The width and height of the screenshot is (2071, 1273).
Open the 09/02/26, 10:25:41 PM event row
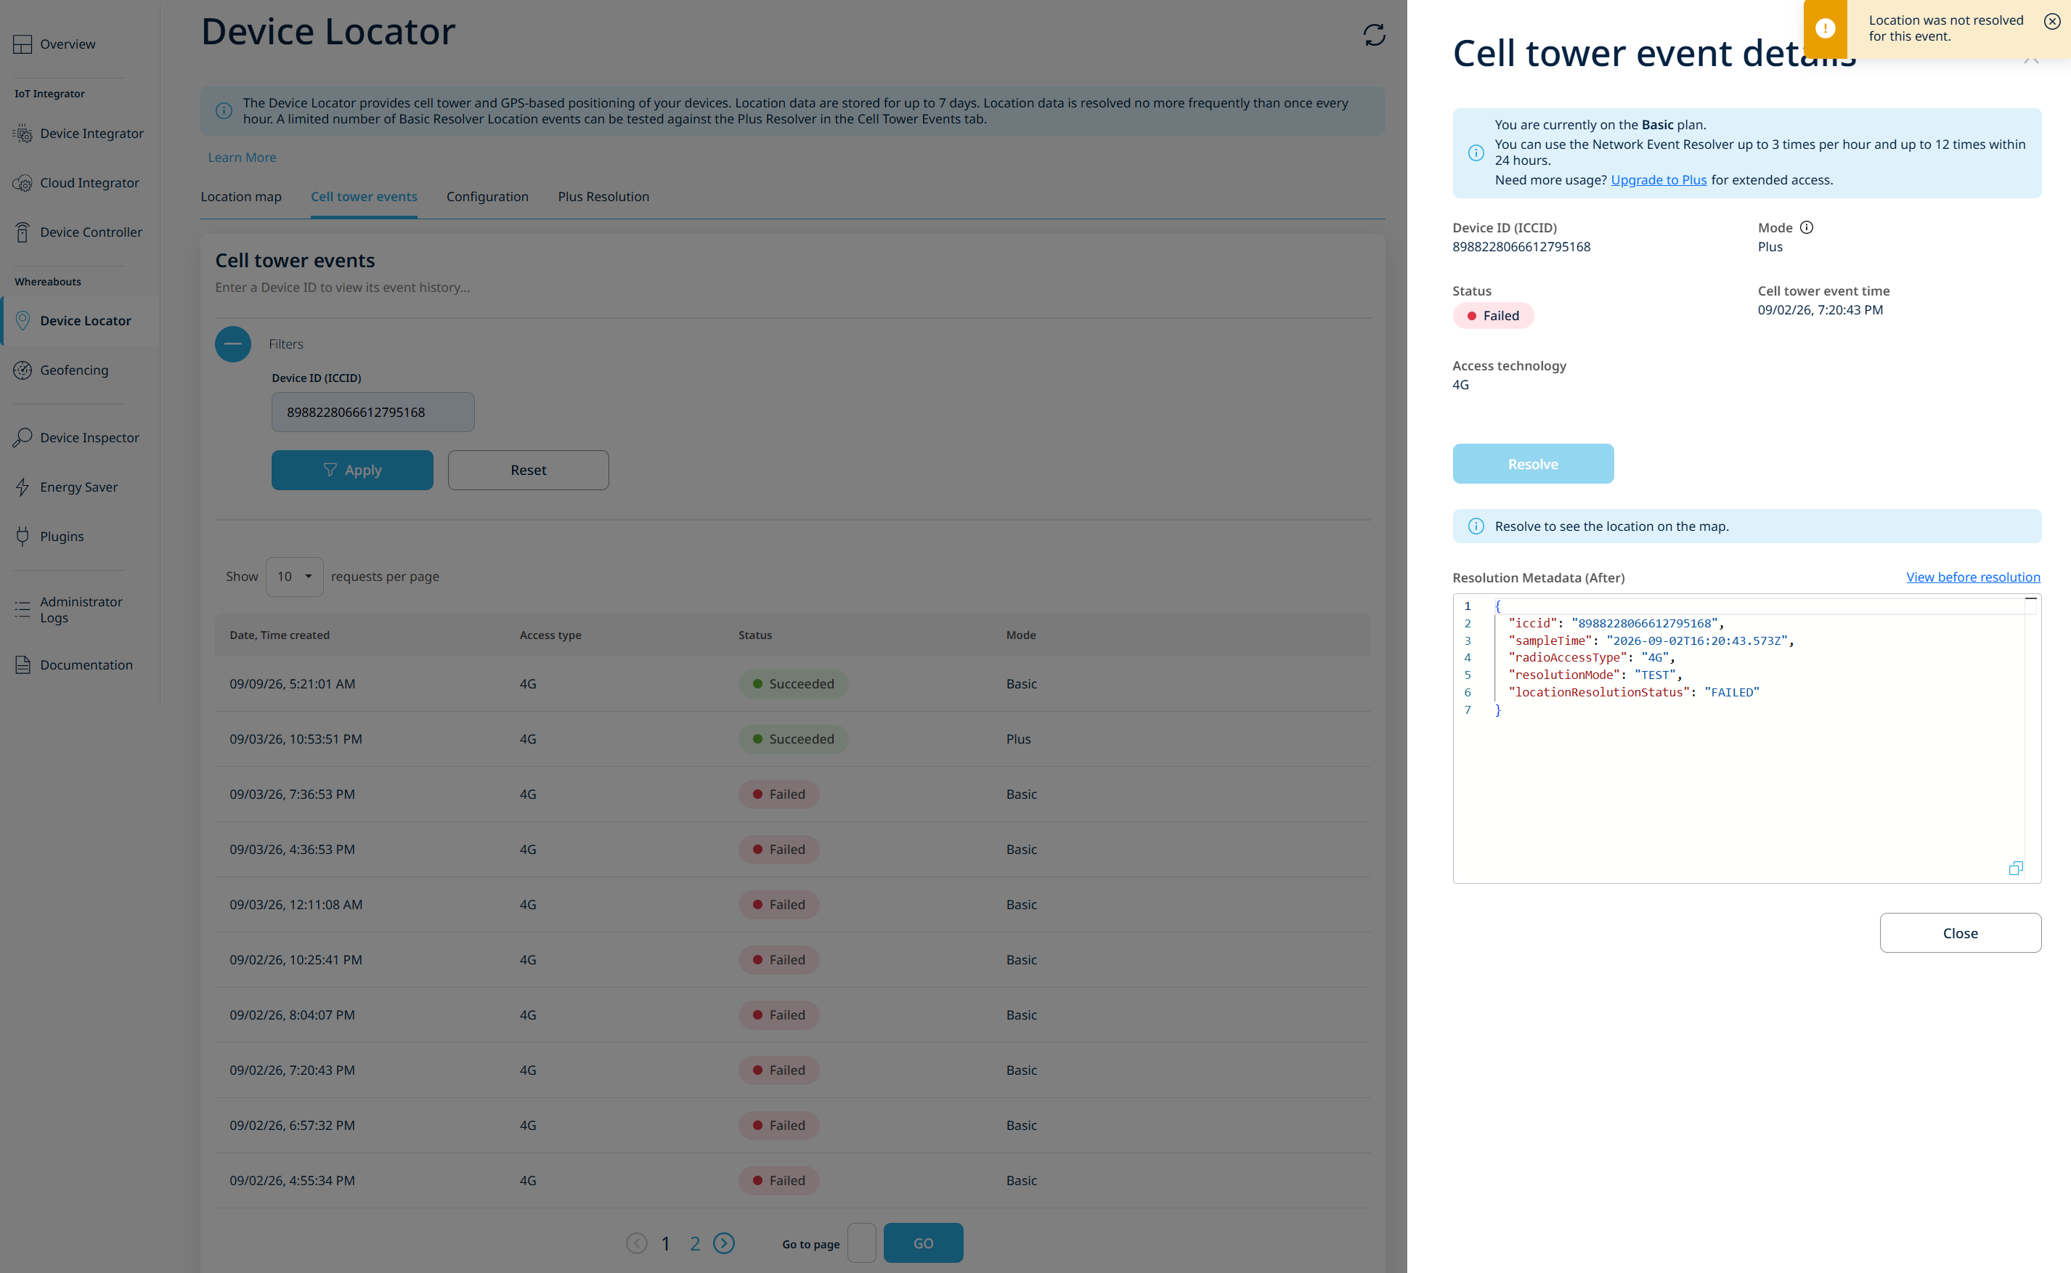(792, 960)
